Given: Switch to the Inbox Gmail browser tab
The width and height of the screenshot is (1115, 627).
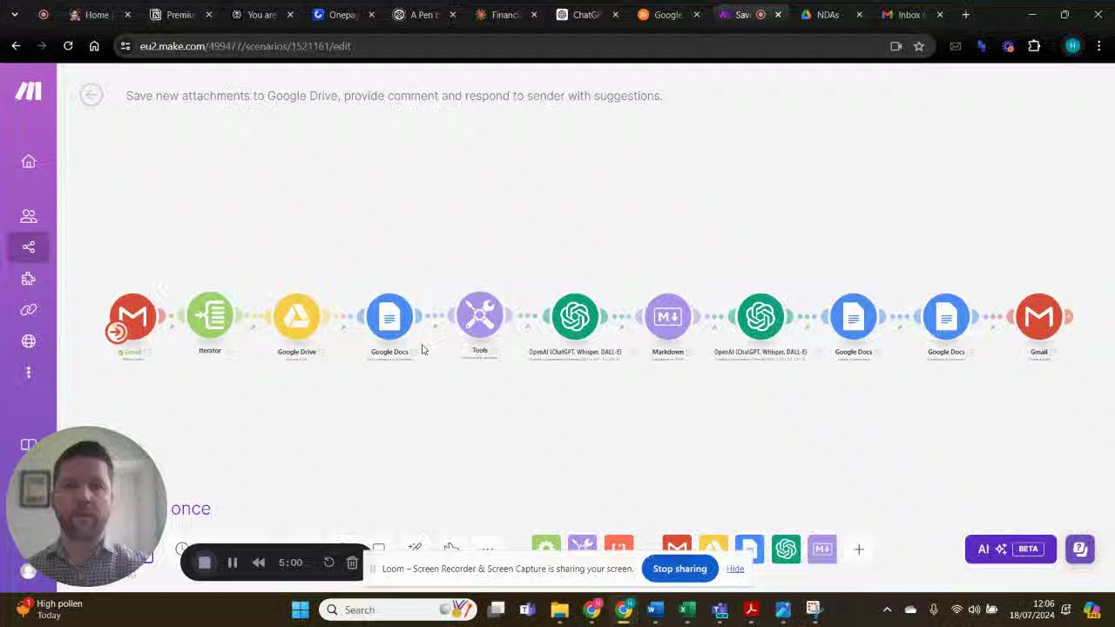Looking at the screenshot, I should pyautogui.click(x=910, y=15).
